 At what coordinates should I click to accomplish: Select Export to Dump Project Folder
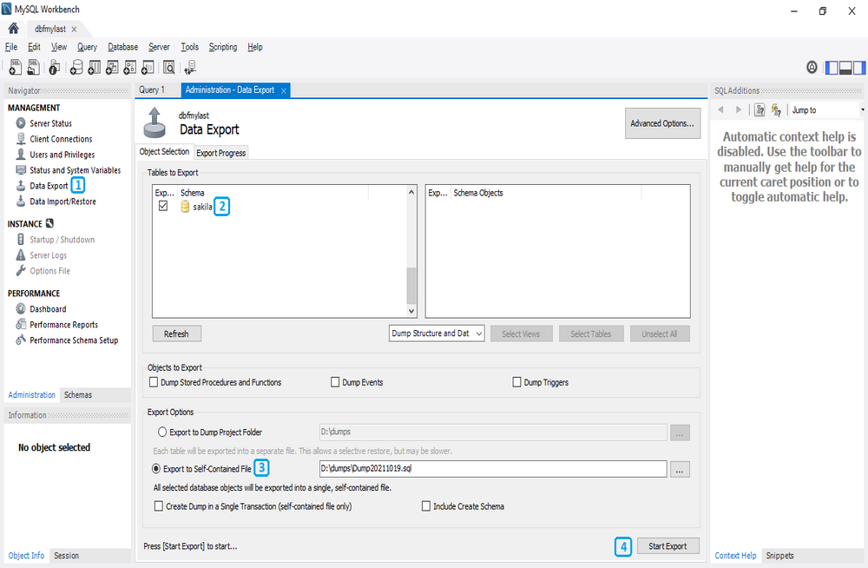[162, 432]
